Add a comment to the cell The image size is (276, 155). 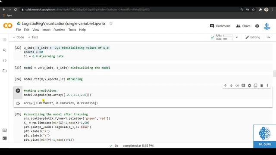243,86
